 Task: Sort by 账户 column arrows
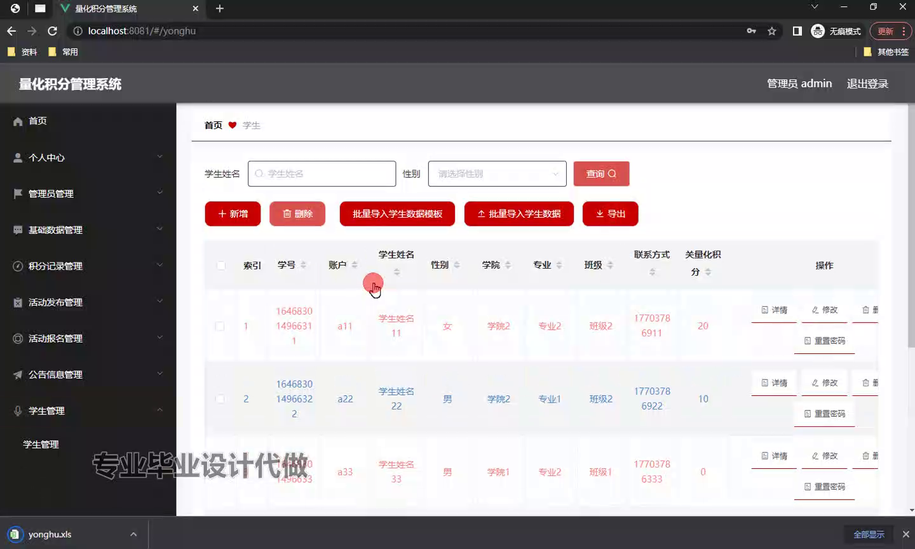pyautogui.click(x=355, y=265)
